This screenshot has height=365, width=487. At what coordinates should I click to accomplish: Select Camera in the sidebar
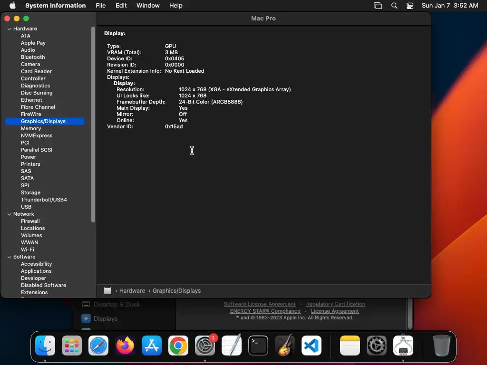30,64
